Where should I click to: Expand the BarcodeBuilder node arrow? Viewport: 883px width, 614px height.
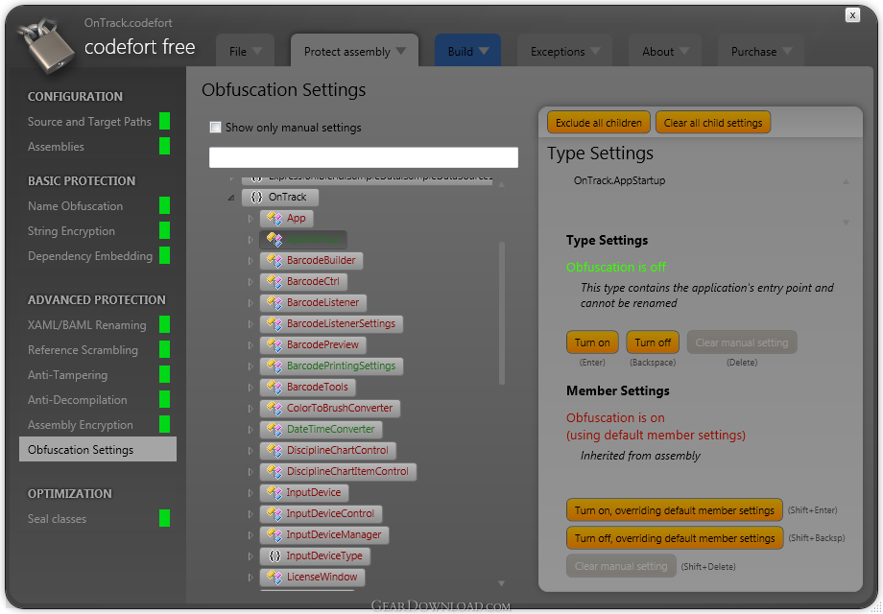(251, 261)
